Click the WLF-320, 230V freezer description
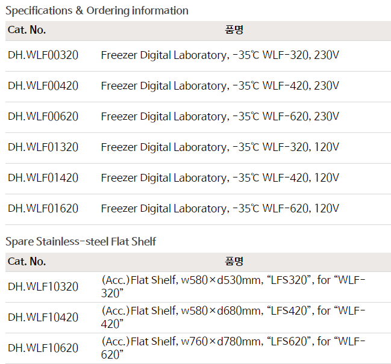 (x=220, y=55)
